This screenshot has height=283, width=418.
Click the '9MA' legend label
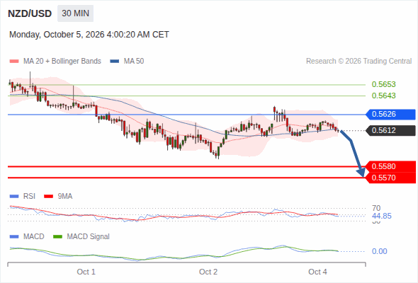pyautogui.click(x=65, y=197)
